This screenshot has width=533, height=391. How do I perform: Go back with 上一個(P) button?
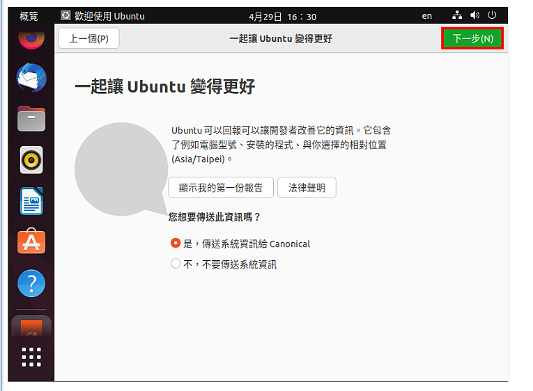tap(88, 38)
